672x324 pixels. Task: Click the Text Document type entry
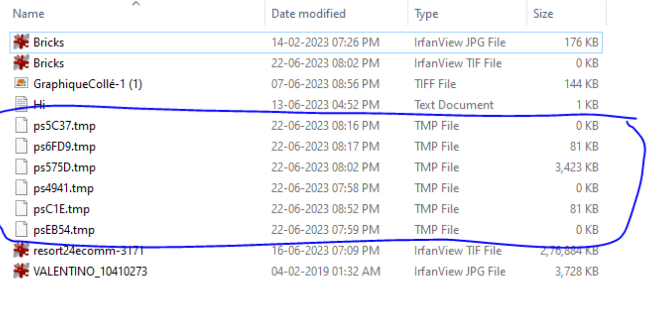[x=454, y=105]
